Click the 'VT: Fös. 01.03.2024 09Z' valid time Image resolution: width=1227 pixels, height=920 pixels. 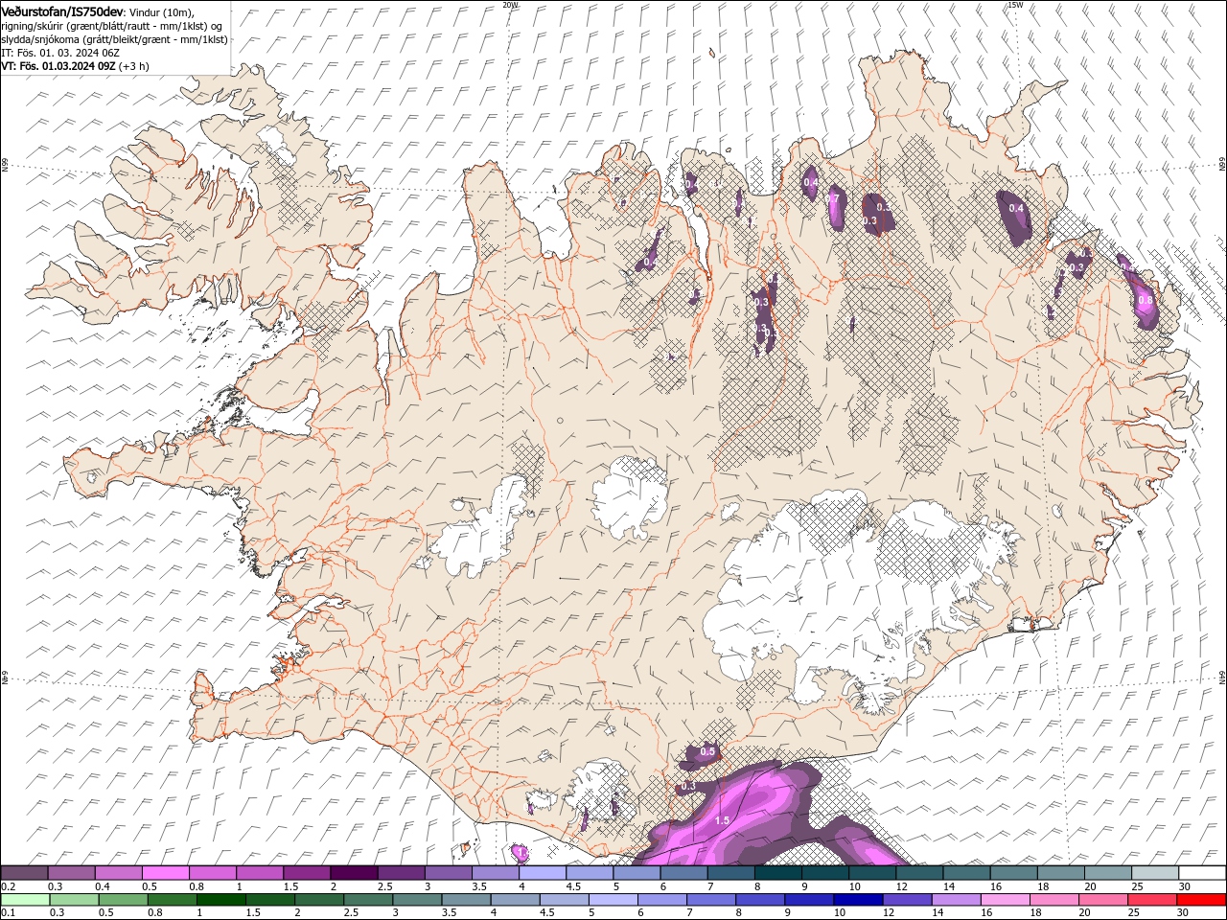[58, 66]
